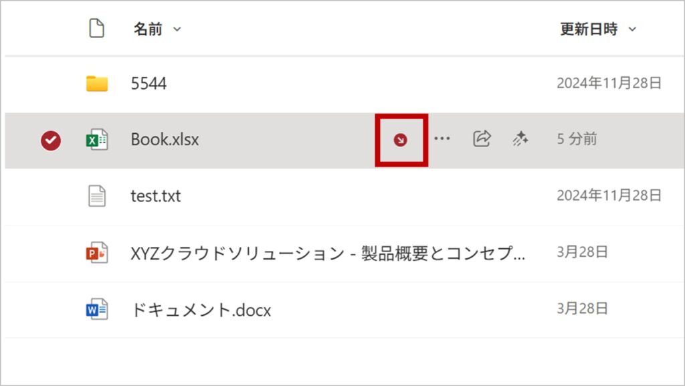Click the 3月28日 date on ドキュメント.docx row
685x386 pixels.
point(582,309)
